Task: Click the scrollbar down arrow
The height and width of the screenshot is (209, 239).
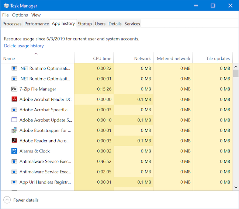Action: tap(236, 187)
